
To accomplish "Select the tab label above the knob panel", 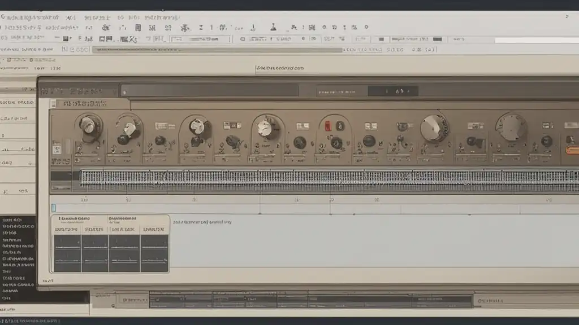I will pyautogui.click(x=85, y=104).
